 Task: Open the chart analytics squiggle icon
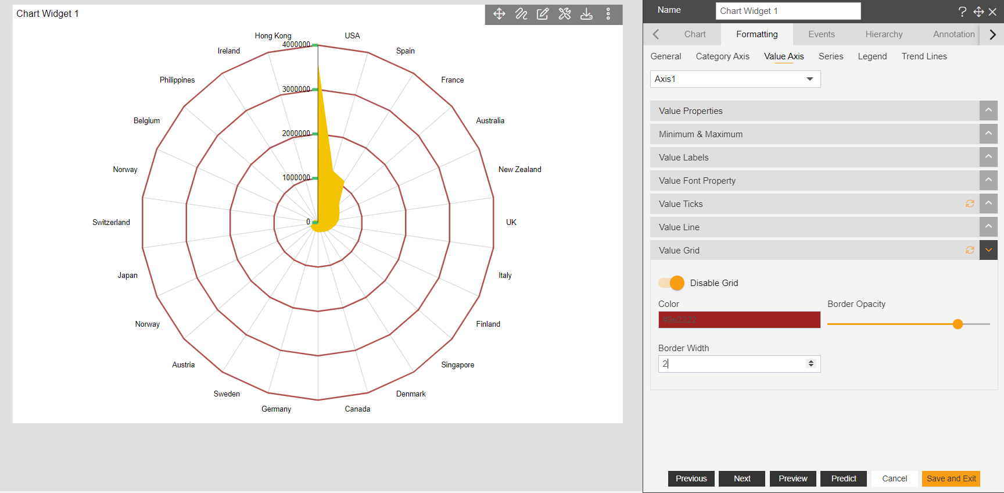521,14
